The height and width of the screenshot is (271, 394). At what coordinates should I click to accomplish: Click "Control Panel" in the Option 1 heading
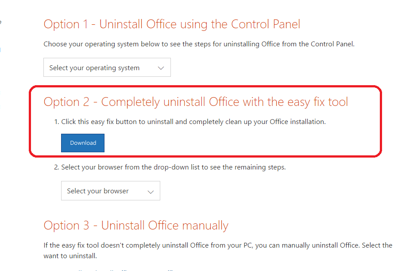(x=267, y=24)
